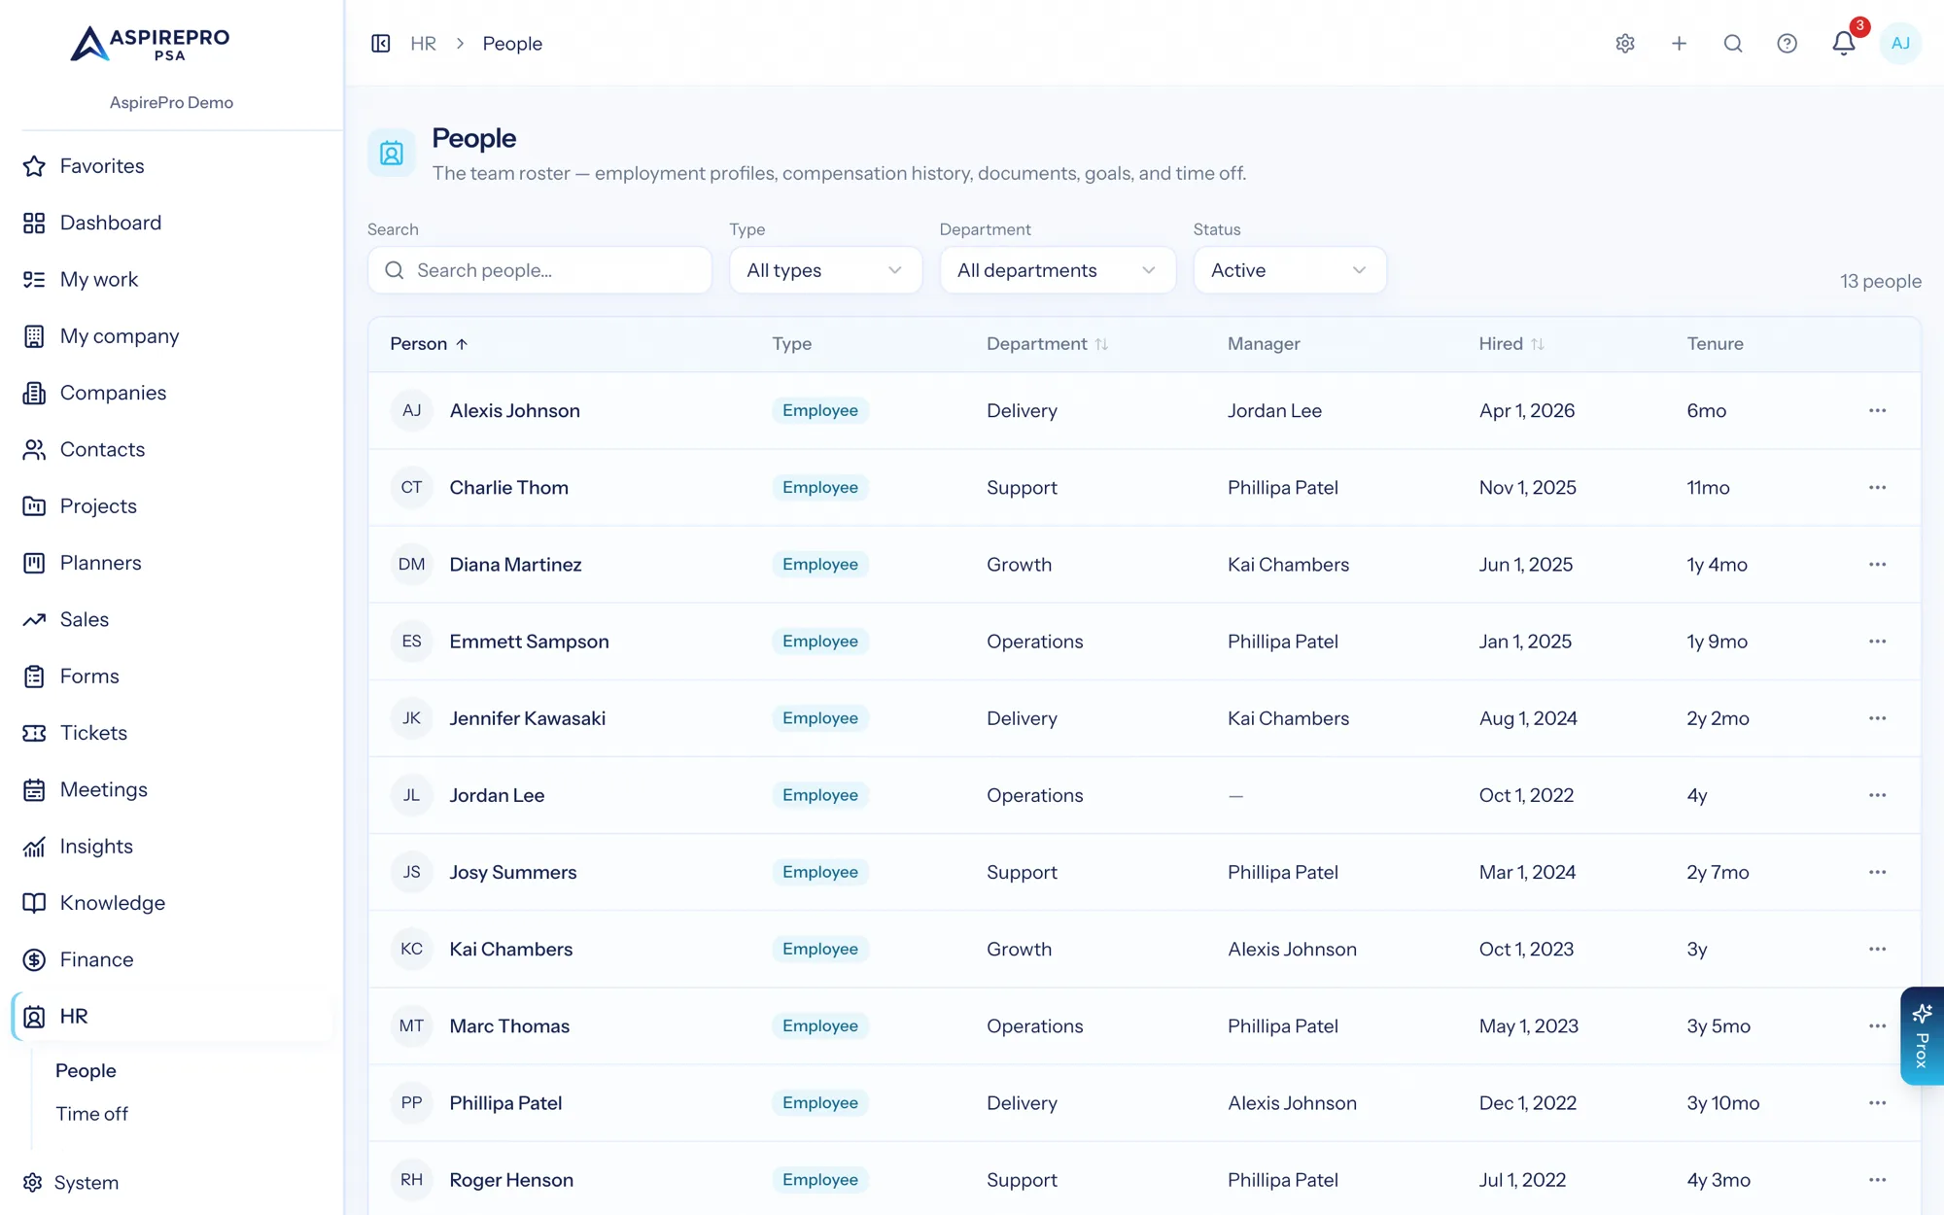Click HR breadcrumb link
The width and height of the screenshot is (1944, 1215).
(423, 44)
